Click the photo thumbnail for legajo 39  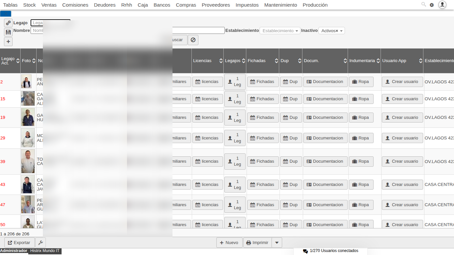(28, 161)
